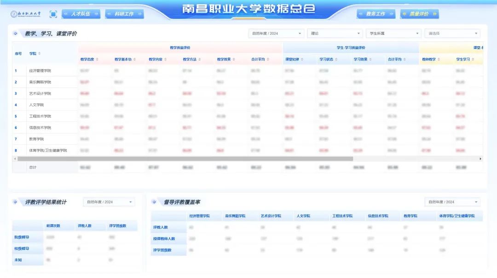Image resolution: width=497 pixels, height=278 pixels.
Task: Sort by 教学基本功 column sort icon
Action: tap(135, 59)
